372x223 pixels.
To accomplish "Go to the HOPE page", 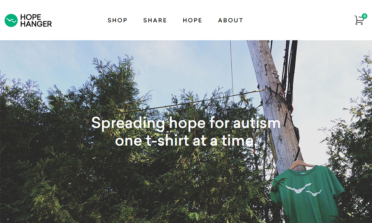I will [192, 20].
